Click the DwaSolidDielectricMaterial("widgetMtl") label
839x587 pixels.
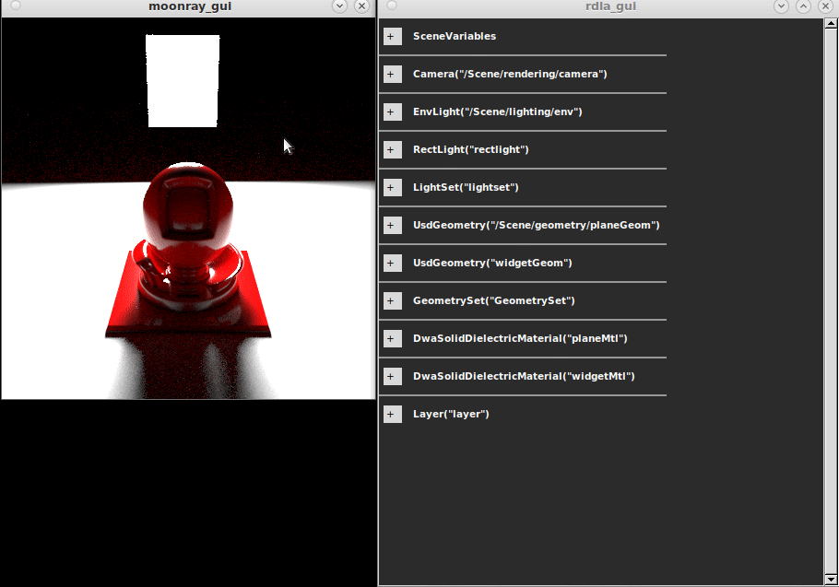pyautogui.click(x=524, y=376)
